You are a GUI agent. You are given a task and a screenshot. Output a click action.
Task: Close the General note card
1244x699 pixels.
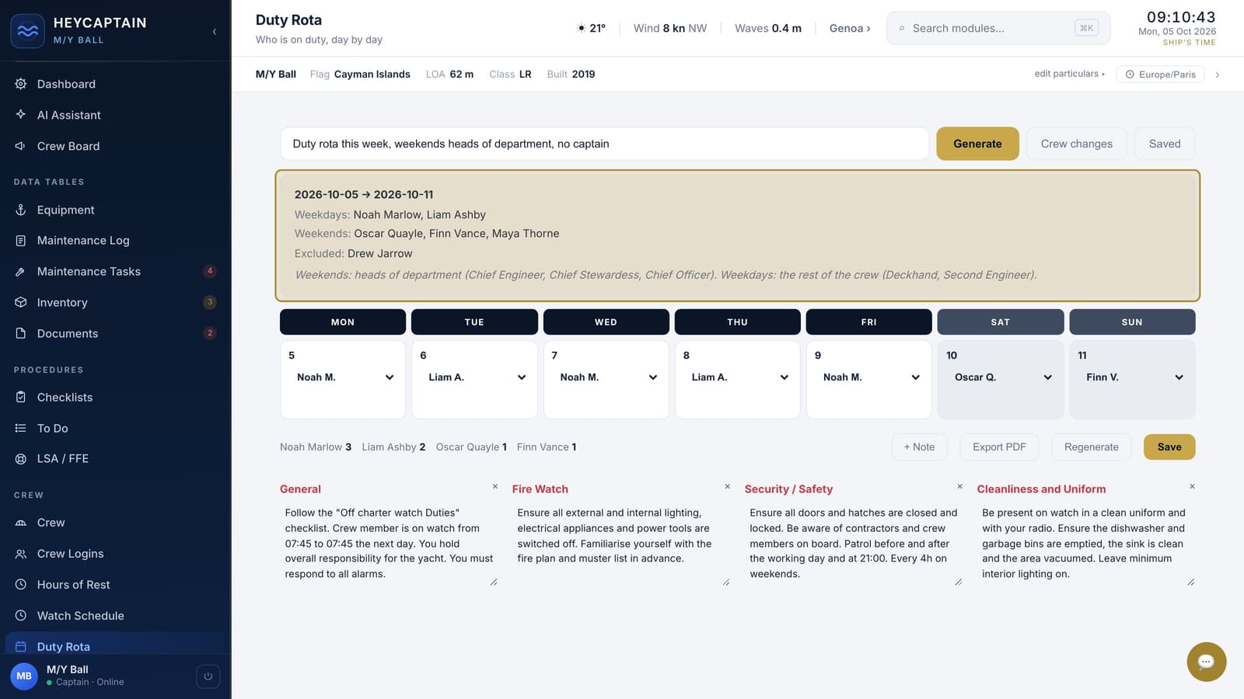point(494,487)
